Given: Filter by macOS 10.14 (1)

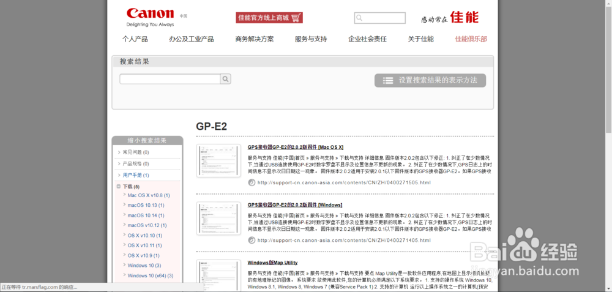Looking at the screenshot, I should 146,215.
